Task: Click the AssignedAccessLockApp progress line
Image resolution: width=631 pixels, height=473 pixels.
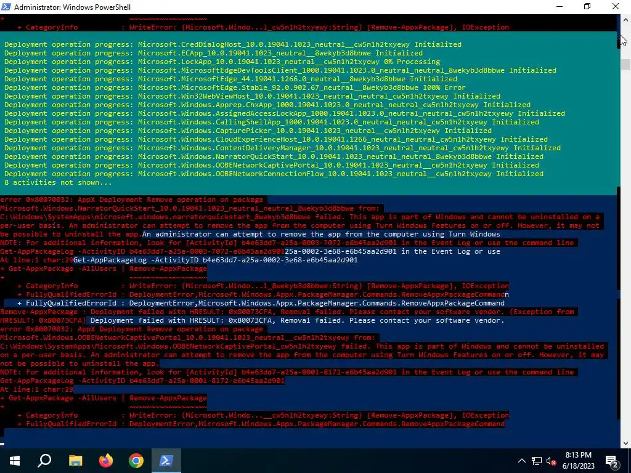Action: (x=285, y=113)
